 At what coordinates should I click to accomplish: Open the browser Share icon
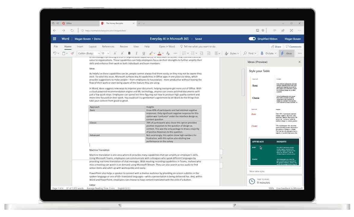coord(283,30)
